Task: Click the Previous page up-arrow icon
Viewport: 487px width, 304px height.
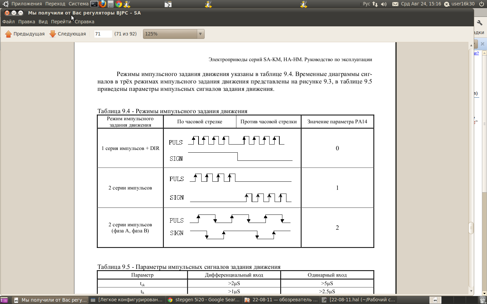Action: [8, 34]
